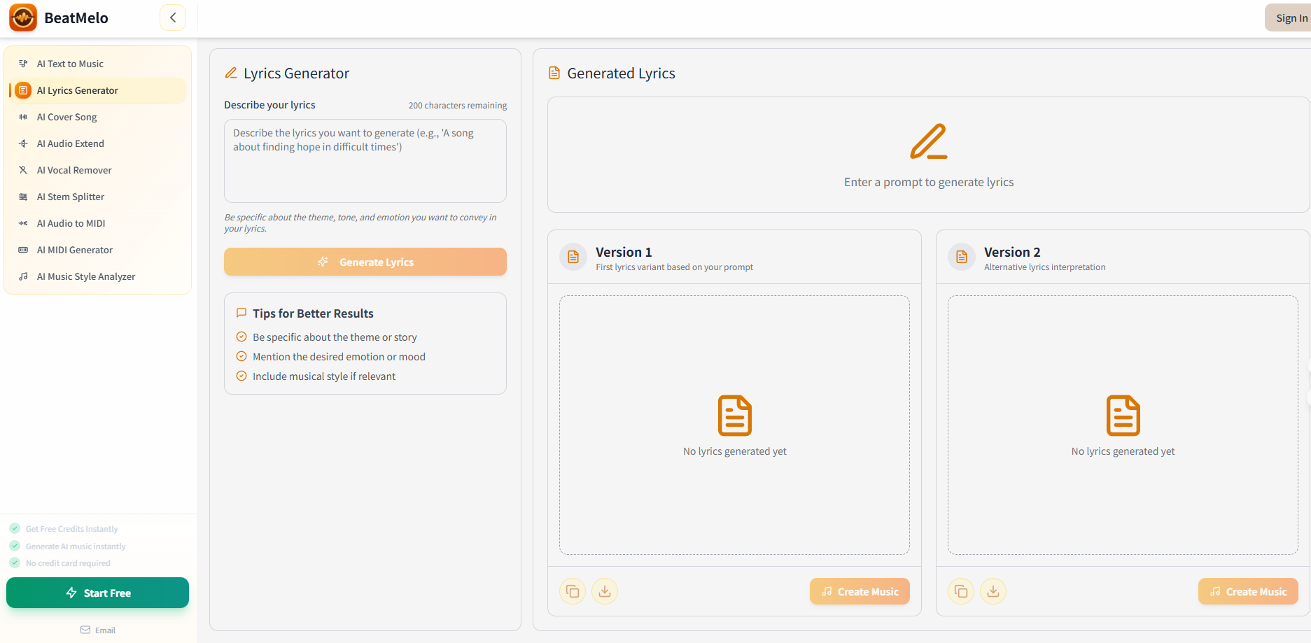The image size is (1311, 643).
Task: Click the Describe your lyrics label
Action: [269, 105]
